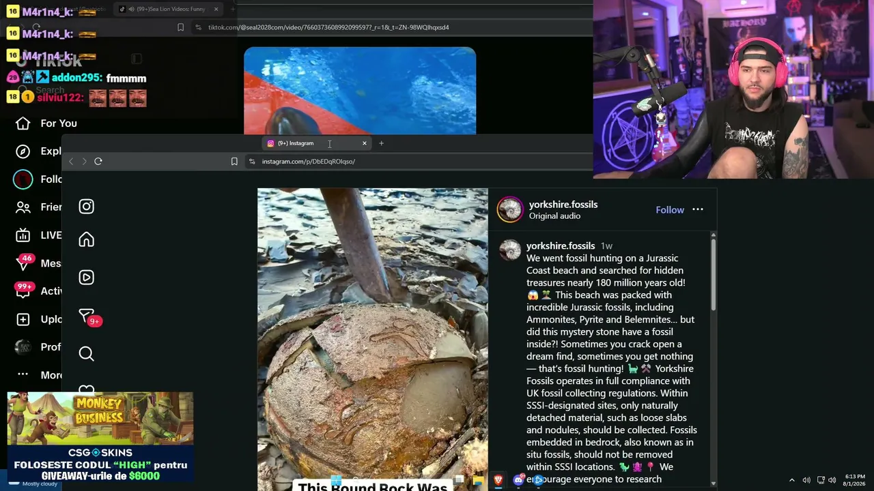Click the TikTok Upload plus icon
Screen dimensions: 874x491
[23, 319]
